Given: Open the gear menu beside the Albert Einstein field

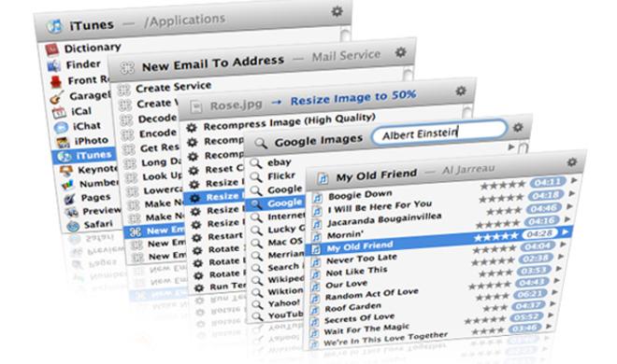Looking at the screenshot, I should pyautogui.click(x=518, y=127).
